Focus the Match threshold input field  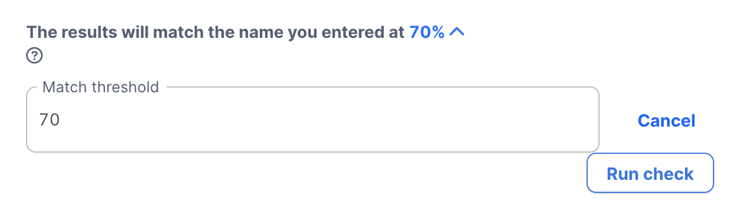coord(313,120)
